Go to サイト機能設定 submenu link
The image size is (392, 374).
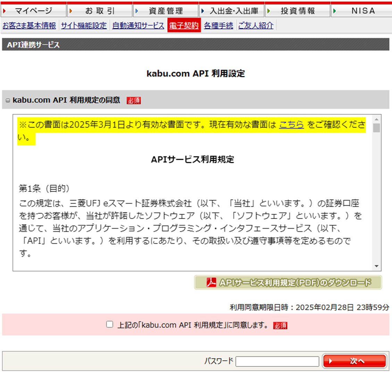pyautogui.click(x=84, y=25)
